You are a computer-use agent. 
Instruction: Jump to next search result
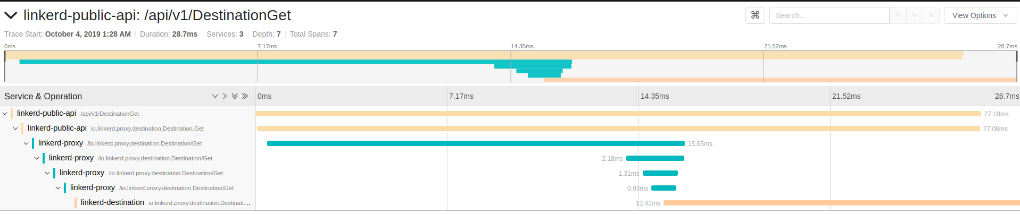click(915, 15)
